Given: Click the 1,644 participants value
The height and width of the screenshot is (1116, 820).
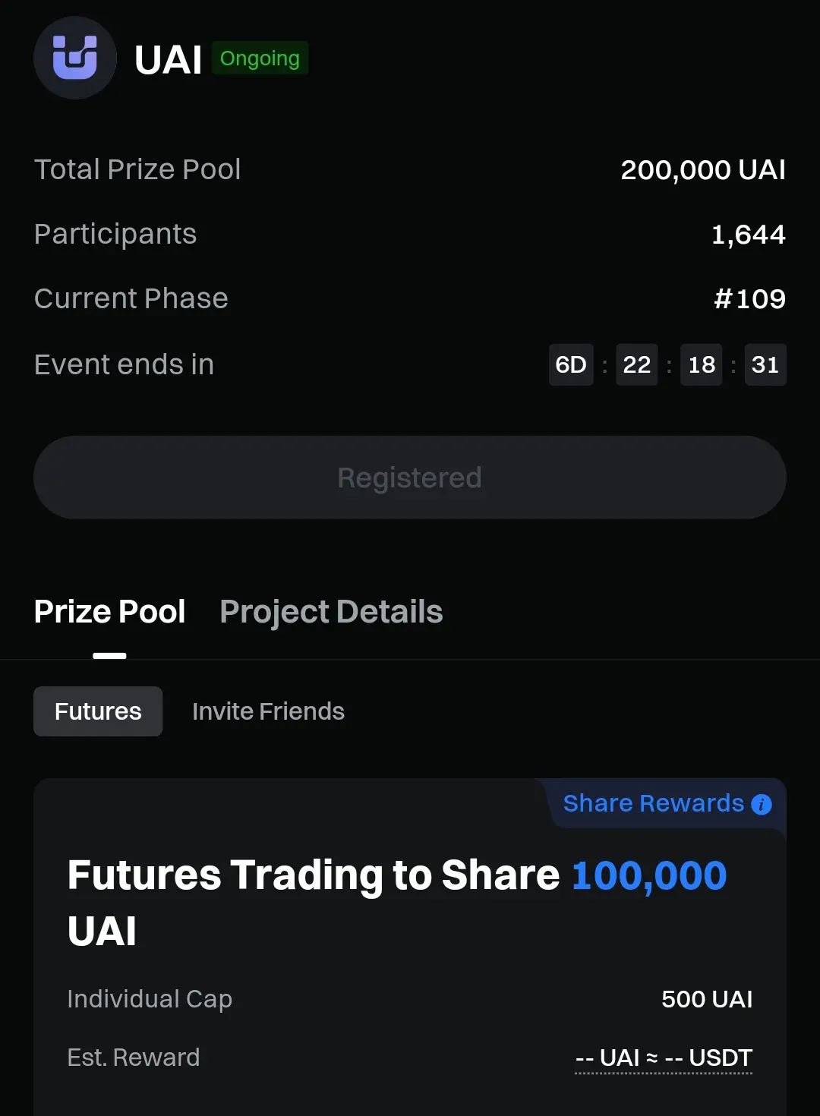Looking at the screenshot, I should pos(748,235).
